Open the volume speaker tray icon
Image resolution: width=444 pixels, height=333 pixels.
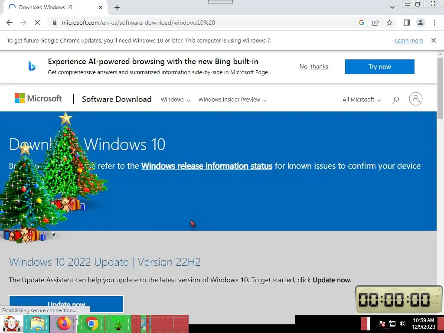coord(402,323)
